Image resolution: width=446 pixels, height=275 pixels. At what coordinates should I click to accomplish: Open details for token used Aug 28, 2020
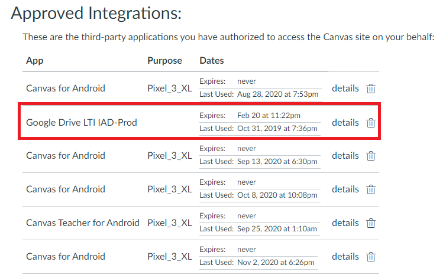tap(345, 88)
